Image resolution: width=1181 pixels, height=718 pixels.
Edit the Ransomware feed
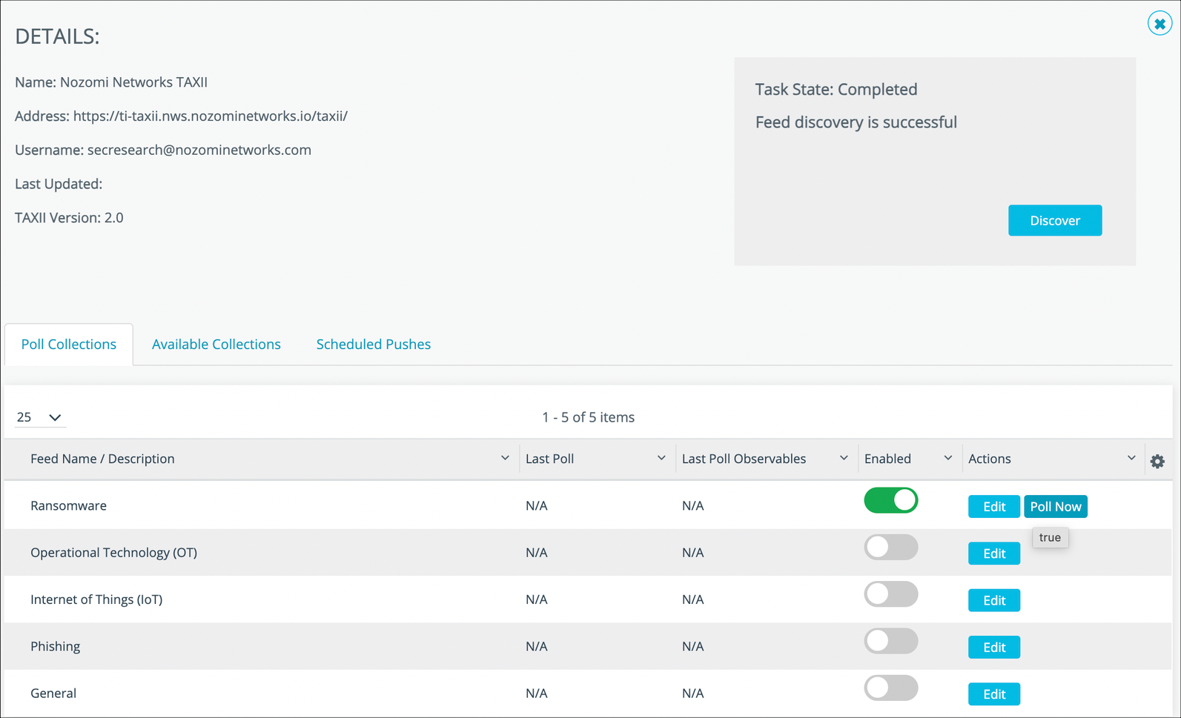[x=994, y=507]
